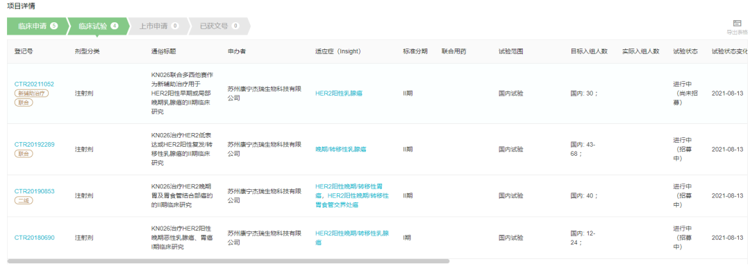Image resolution: width=750 pixels, height=266 pixels.
Task: Click the 适应症 (Insight) column header
Action: coord(337,51)
